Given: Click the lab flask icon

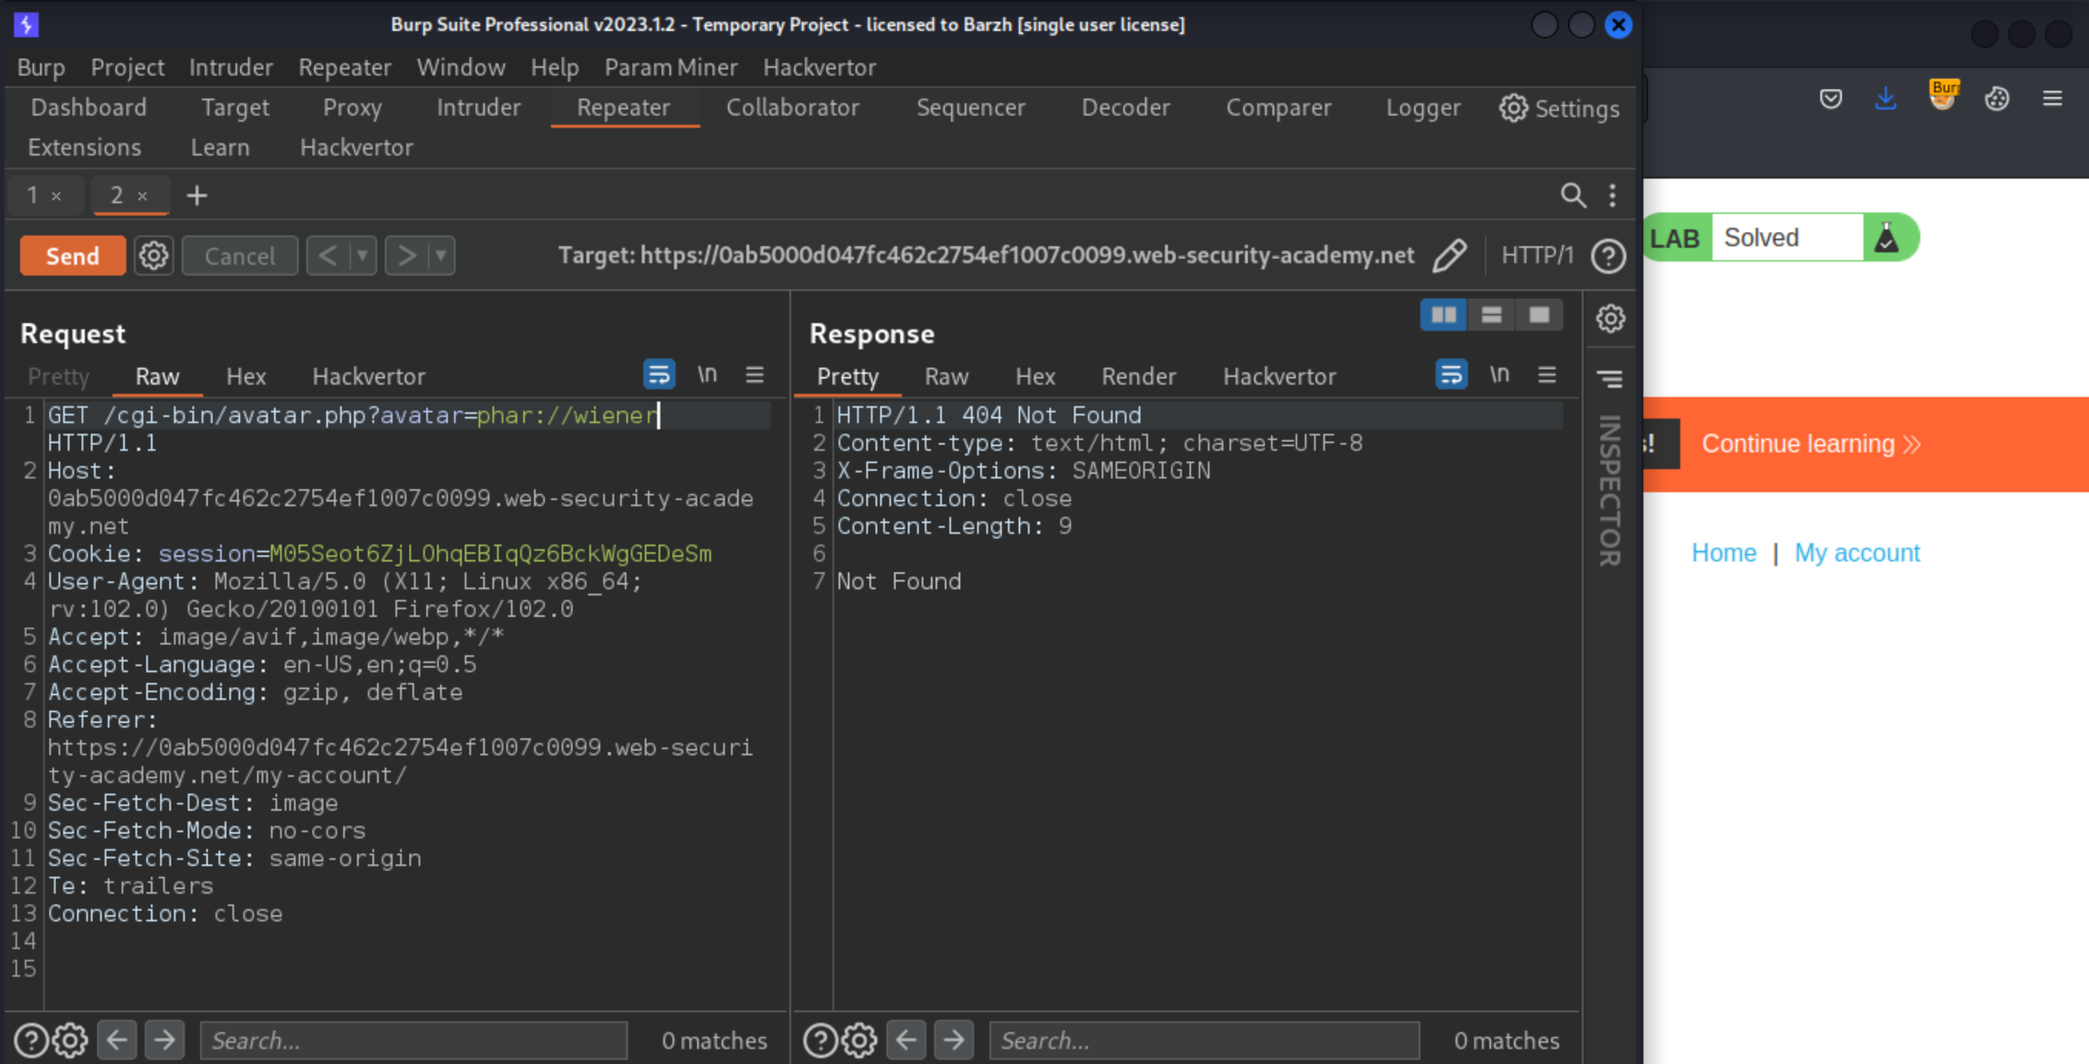Looking at the screenshot, I should 1886,237.
